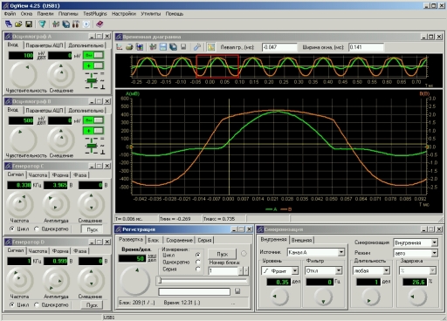Open the Помощь menu
The image size is (447, 321).
(175, 14)
